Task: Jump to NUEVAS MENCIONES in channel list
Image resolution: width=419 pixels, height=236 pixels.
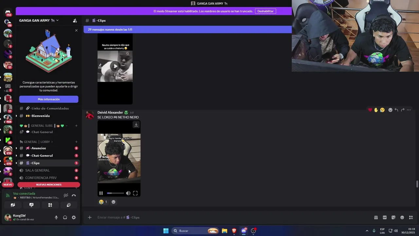Action: [x=49, y=185]
